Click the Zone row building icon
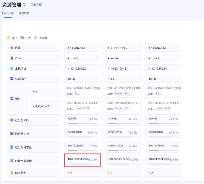This screenshot has width=204, height=184. pos(12,58)
